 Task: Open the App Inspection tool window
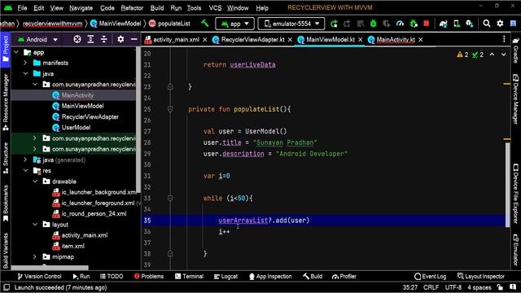270,277
